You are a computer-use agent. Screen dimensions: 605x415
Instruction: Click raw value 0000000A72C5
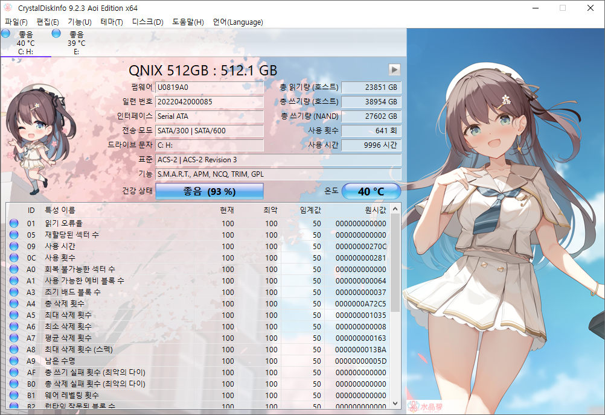tap(360, 303)
